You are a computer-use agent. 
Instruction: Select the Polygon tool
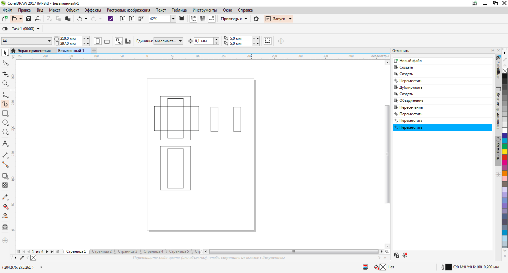pyautogui.click(x=5, y=132)
